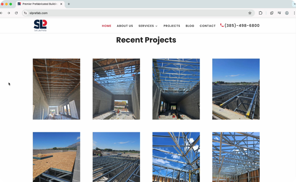Click the Contact navigation link
296x182 pixels.
click(207, 26)
